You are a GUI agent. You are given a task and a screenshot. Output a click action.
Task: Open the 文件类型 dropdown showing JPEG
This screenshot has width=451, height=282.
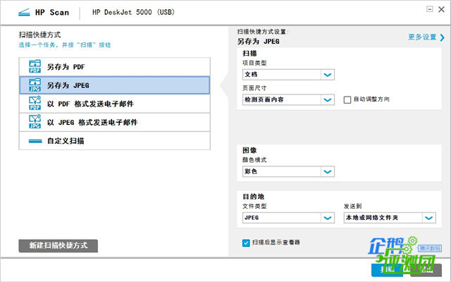coord(288,218)
